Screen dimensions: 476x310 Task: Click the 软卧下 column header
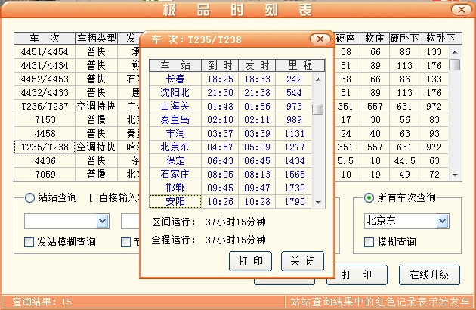point(440,38)
